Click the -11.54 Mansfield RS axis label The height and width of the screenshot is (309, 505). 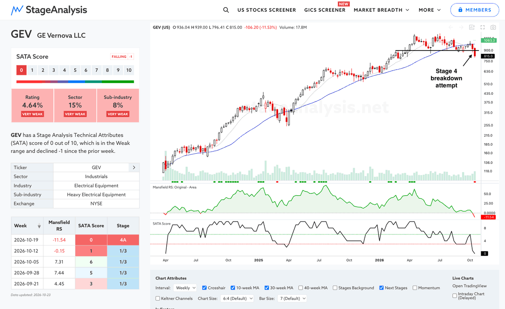point(488,218)
